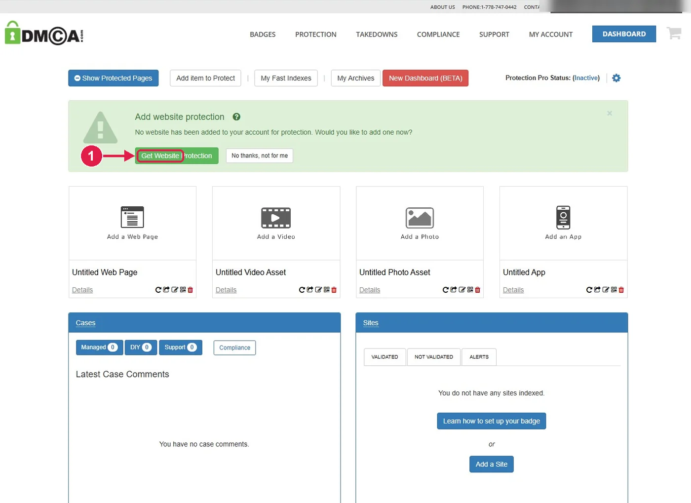Image resolution: width=691 pixels, height=503 pixels.
Task: Open the PROTECTION menu
Action: (x=316, y=35)
